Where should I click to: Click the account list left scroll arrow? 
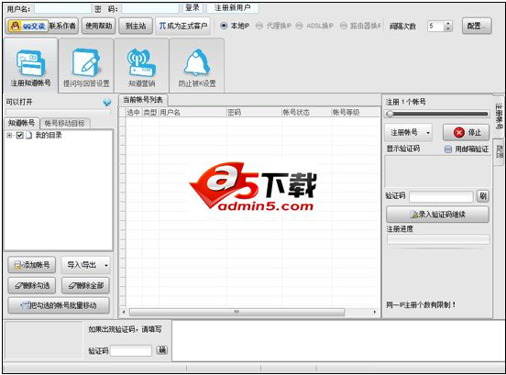pos(124,312)
